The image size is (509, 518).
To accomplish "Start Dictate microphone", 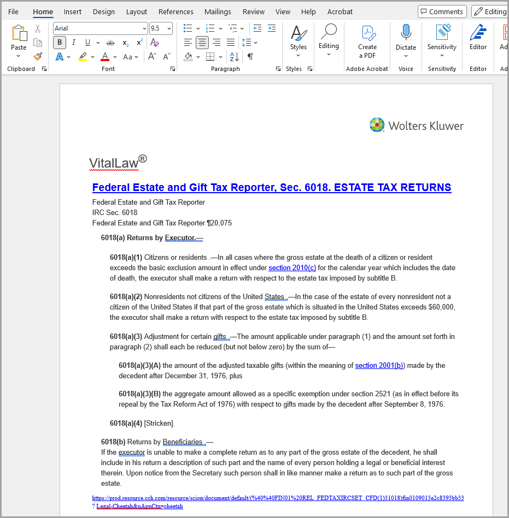I will click(x=406, y=41).
